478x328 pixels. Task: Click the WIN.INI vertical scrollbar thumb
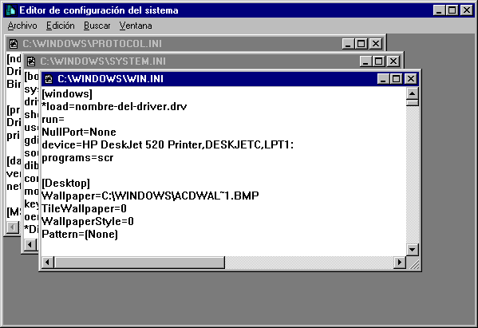coord(413,102)
